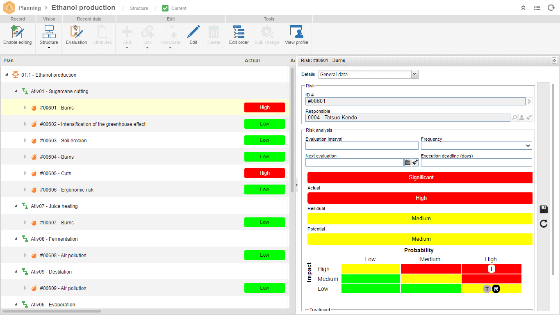Screen dimensions: 560x315
Task: Click the Responsible text field
Action: (408, 118)
